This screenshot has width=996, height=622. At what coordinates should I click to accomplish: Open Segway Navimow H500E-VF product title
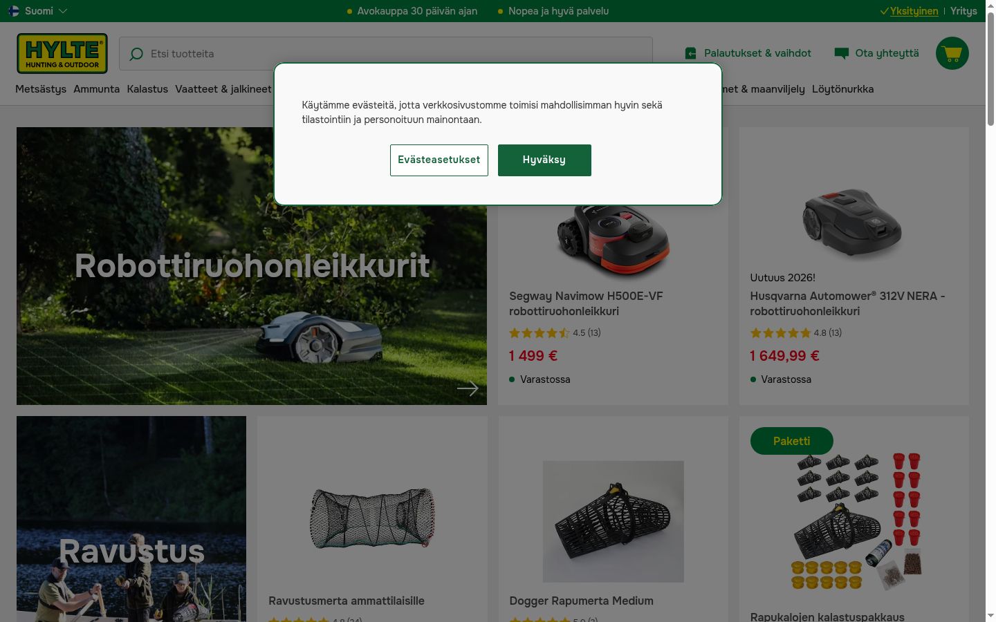pos(586,303)
